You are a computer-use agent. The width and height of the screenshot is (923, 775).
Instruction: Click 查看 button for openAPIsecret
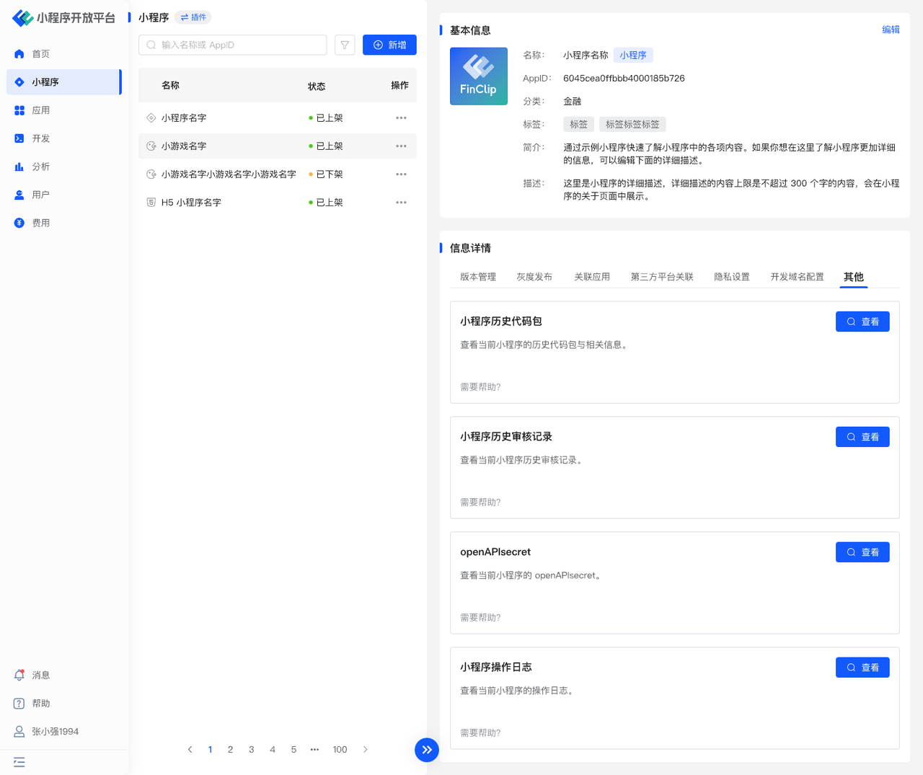point(862,552)
